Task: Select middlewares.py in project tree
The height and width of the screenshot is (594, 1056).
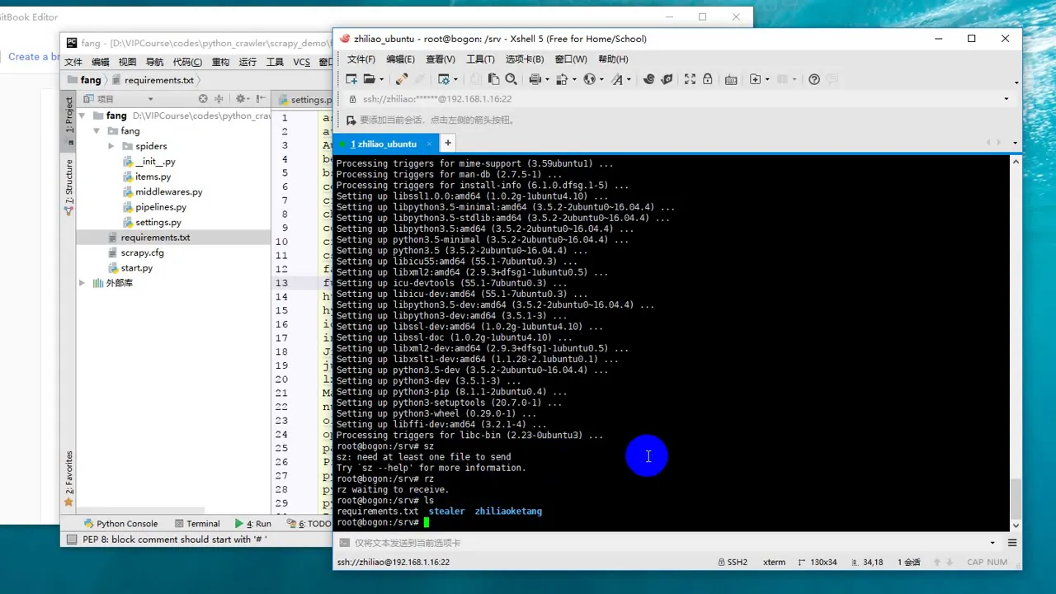Action: [168, 191]
